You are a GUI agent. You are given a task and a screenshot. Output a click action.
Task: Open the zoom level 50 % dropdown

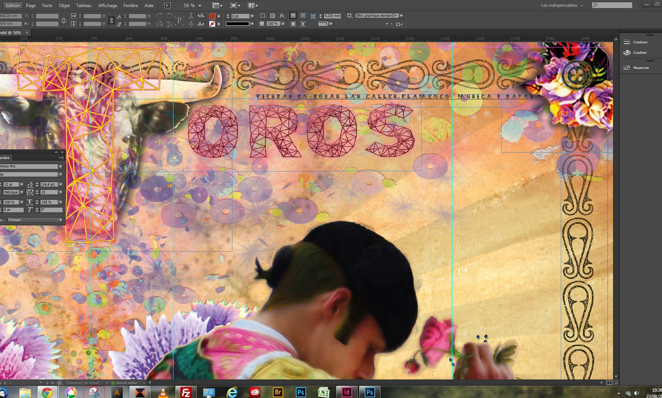point(200,6)
